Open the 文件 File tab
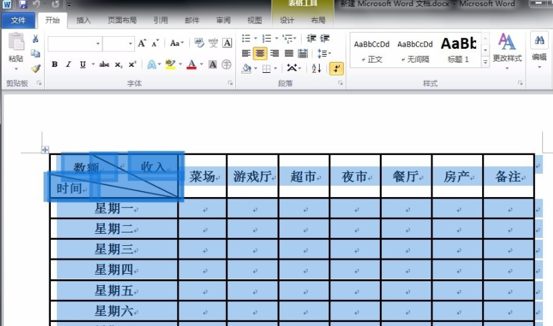Image resolution: width=553 pixels, height=326 pixels. (x=18, y=20)
